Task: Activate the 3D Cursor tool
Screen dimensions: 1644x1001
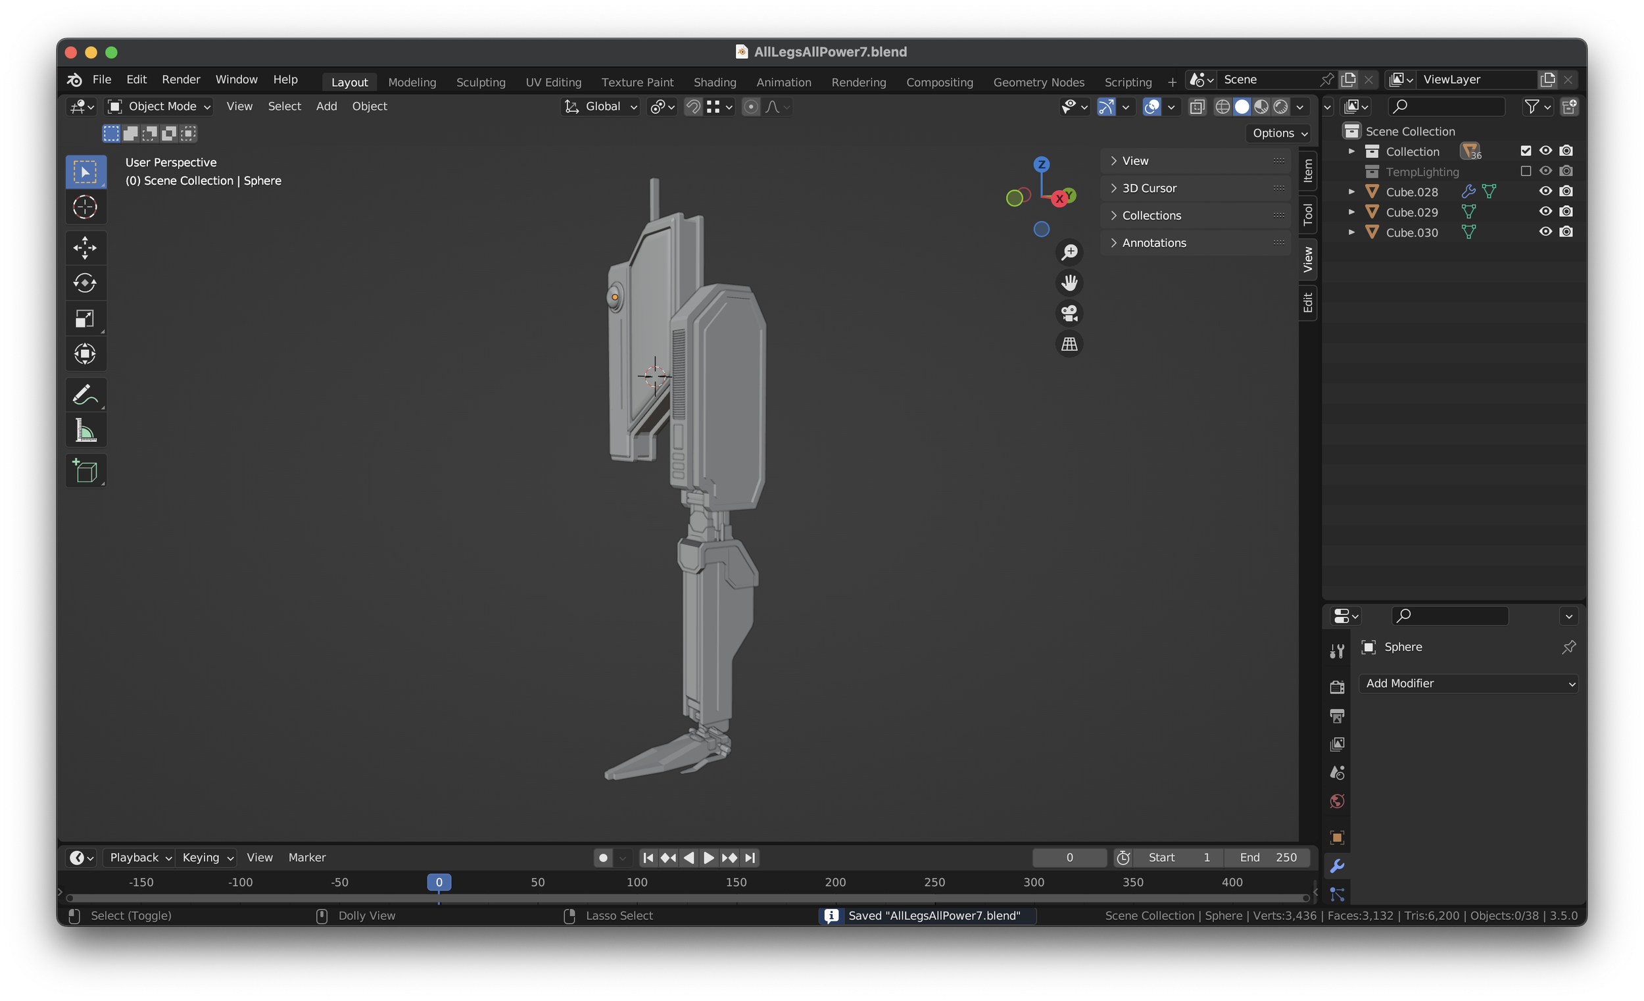Action: click(x=85, y=208)
